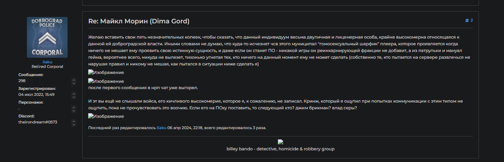This screenshot has height=162, width=504.
Task: Open the second Изображение image above 'после первого сообщения'
Action: pos(106,81)
